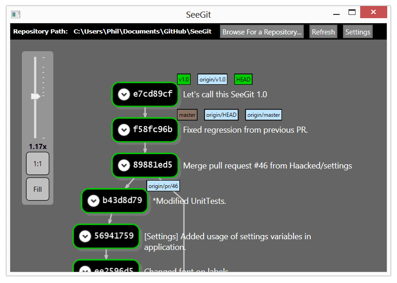Expand commit 89881ed5 chevron
397x283 pixels.
tap(124, 165)
